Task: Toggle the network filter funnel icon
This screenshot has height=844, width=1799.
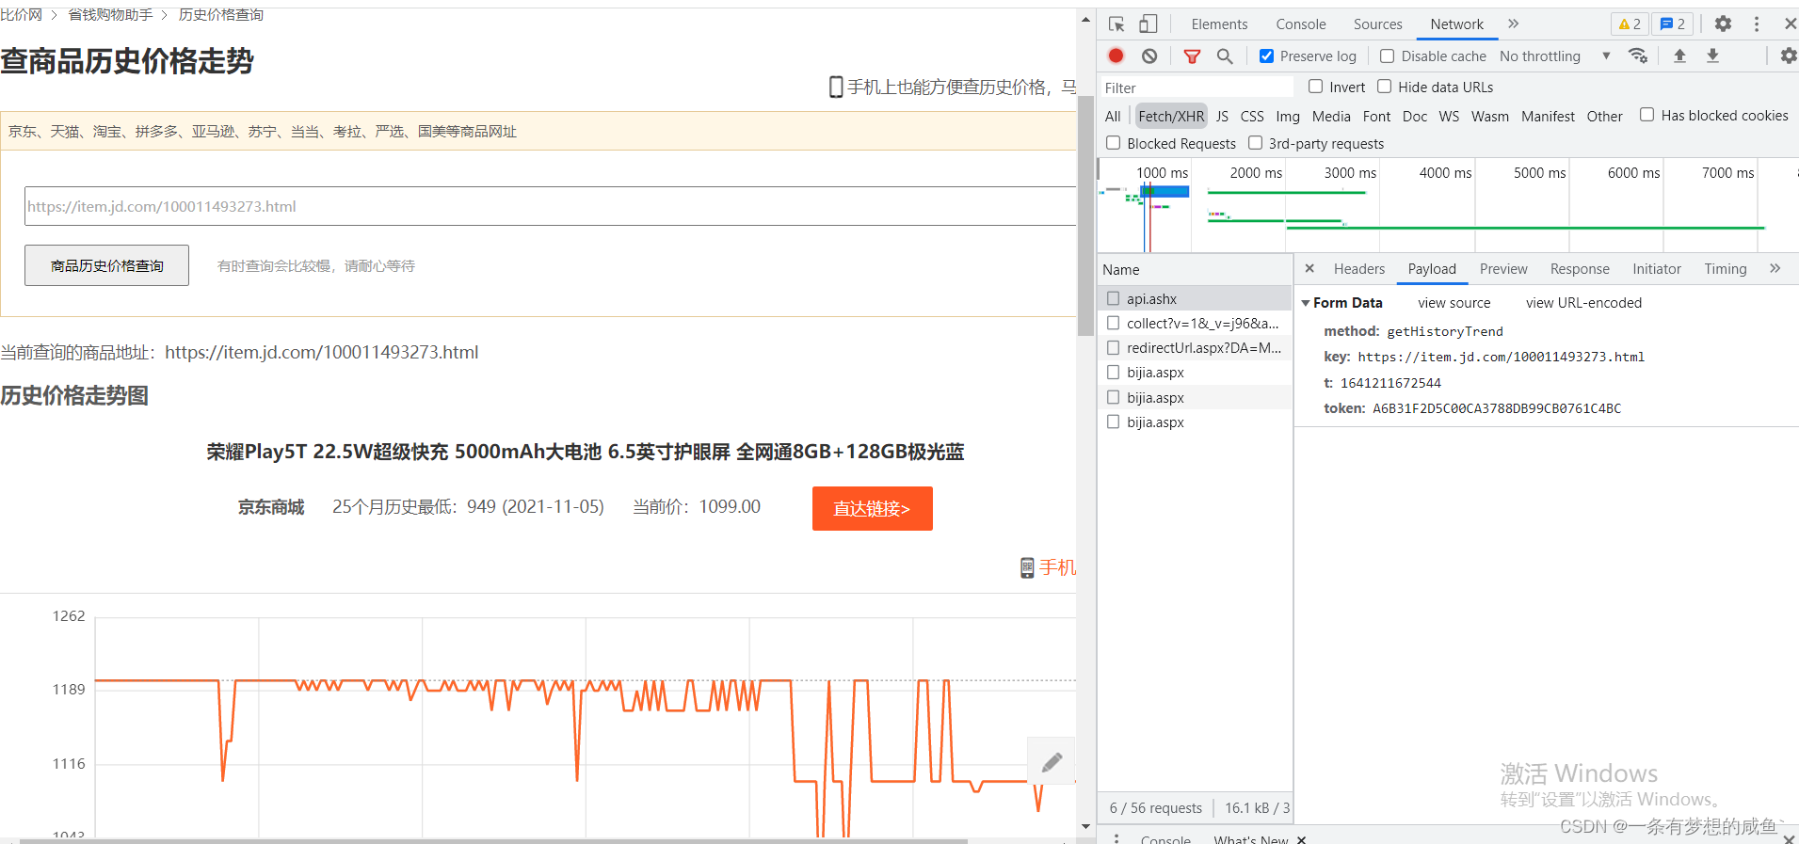Action: 1192,56
